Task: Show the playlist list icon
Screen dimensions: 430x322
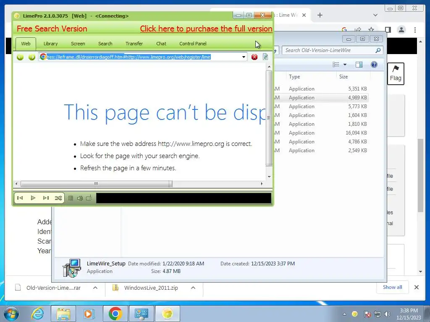Action: point(71,198)
